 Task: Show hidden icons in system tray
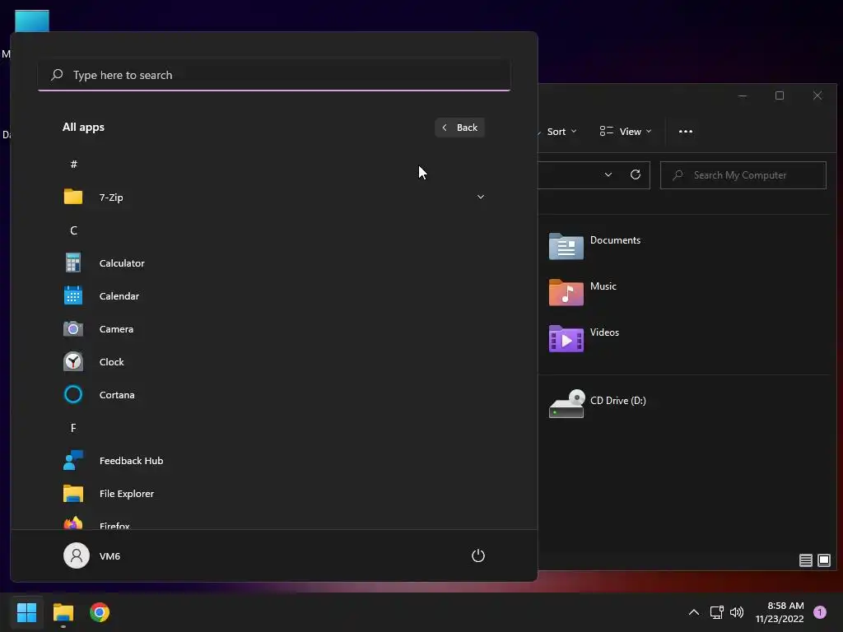pos(694,612)
